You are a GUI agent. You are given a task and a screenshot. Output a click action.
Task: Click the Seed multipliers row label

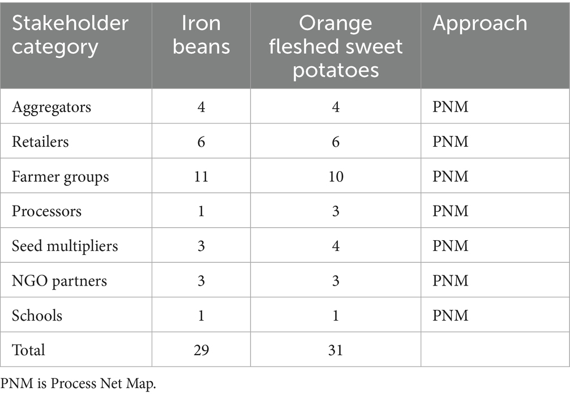click(65, 246)
